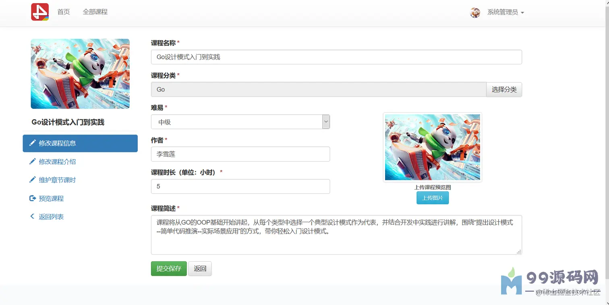This screenshot has width=609, height=305.
Task: Click the export icon beside 预览课程
Action: [33, 198]
